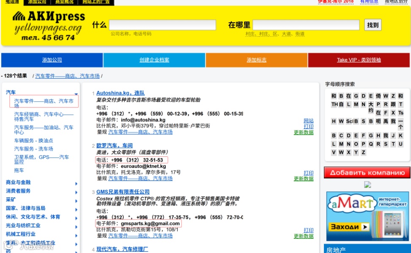Select letter J in alphabet search
The height and width of the screenshot is (253, 411).
[393, 136]
